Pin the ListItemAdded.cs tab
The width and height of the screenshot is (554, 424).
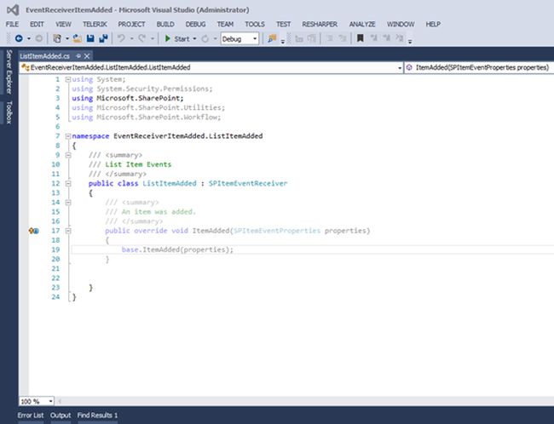pyautogui.click(x=78, y=54)
